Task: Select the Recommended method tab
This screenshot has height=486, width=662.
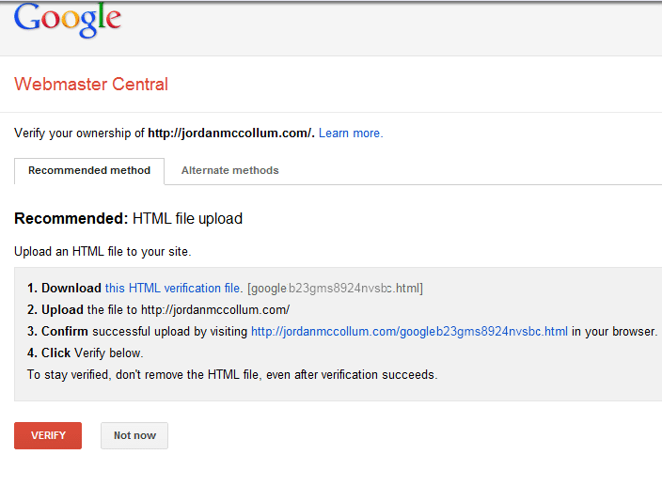Action: 89,171
